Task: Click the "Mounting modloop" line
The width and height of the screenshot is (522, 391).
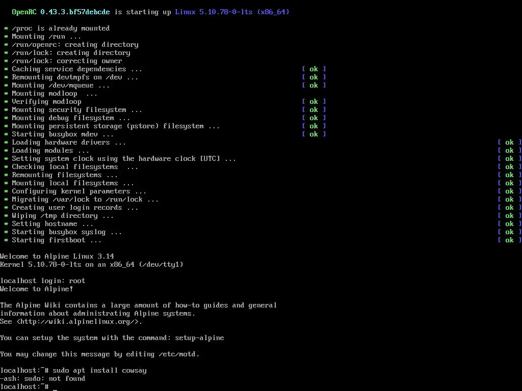Action: point(55,94)
